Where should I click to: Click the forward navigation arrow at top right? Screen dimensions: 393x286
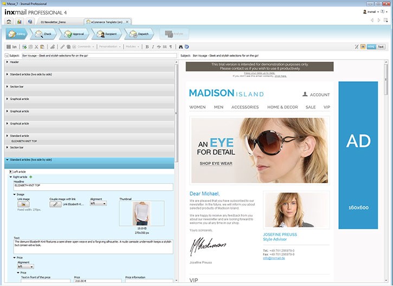pos(379,20)
